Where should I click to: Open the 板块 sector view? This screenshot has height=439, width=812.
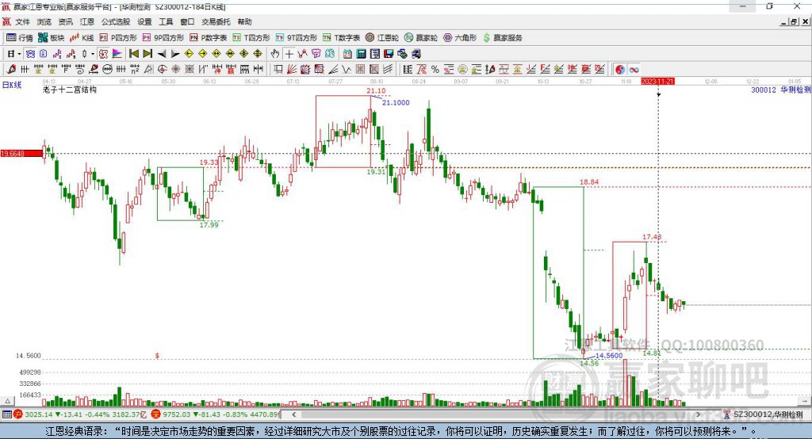pyautogui.click(x=51, y=38)
